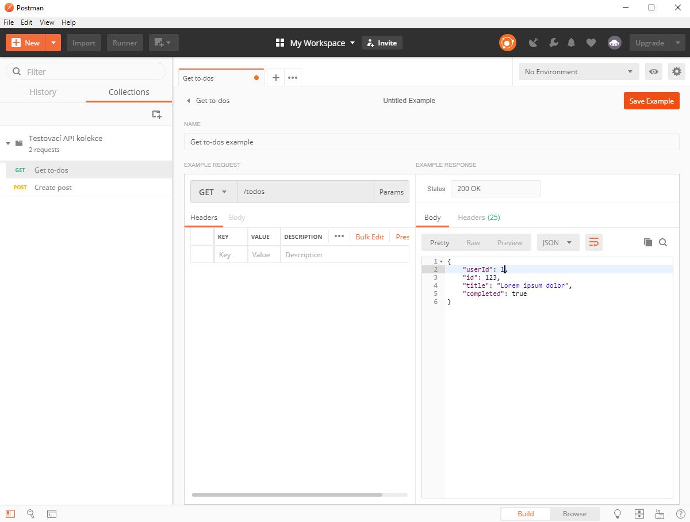Click the Import button

click(84, 43)
